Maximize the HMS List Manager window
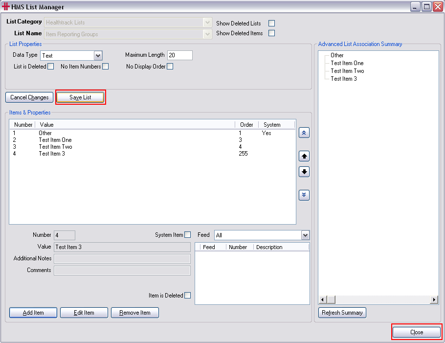This screenshot has width=445, height=343. [x=426, y=6]
